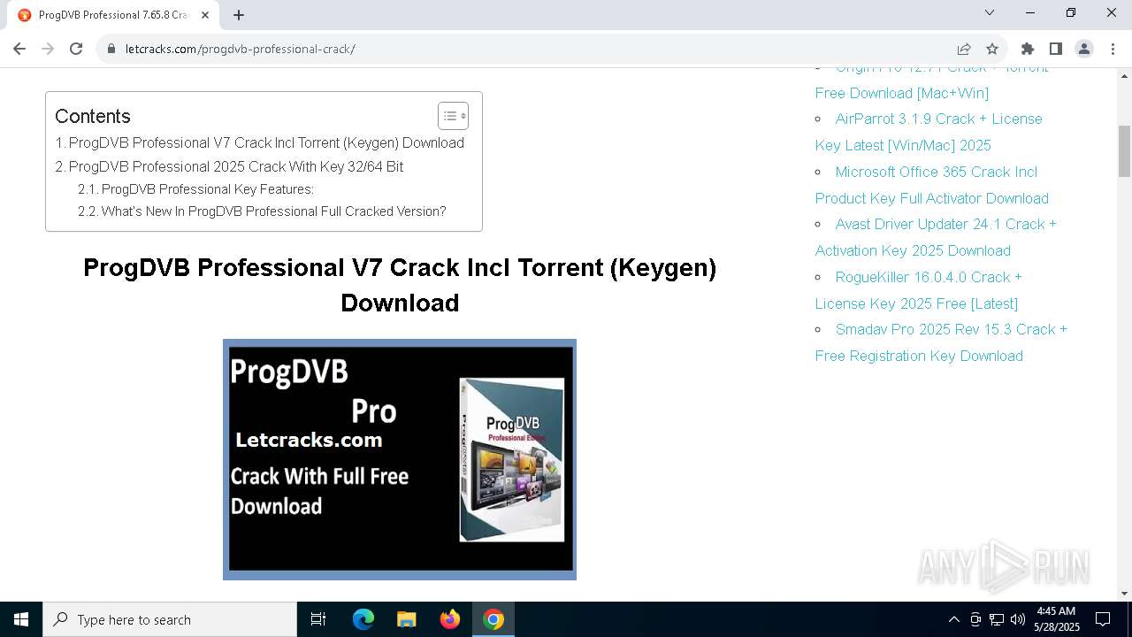Click the scrollbar down arrow
Viewport: 1132px width, 637px height.
pos(1124,593)
